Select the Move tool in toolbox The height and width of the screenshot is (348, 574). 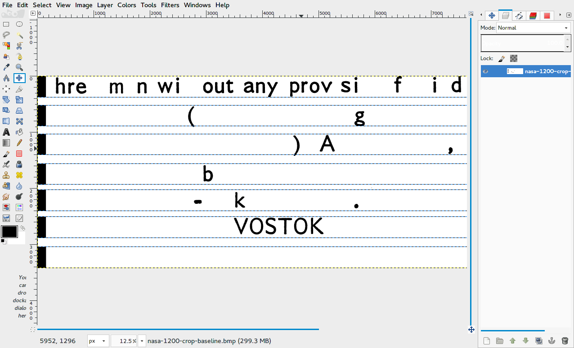pyautogui.click(x=19, y=78)
